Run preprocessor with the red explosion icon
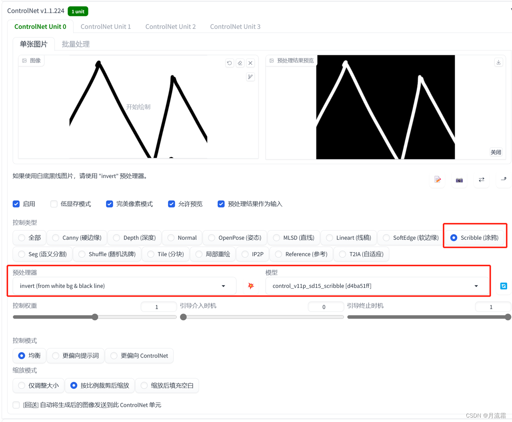Viewport: 512px width, 422px height. point(251,286)
